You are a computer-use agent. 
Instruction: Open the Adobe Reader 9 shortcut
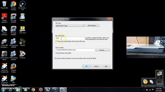click(x=4, y=18)
